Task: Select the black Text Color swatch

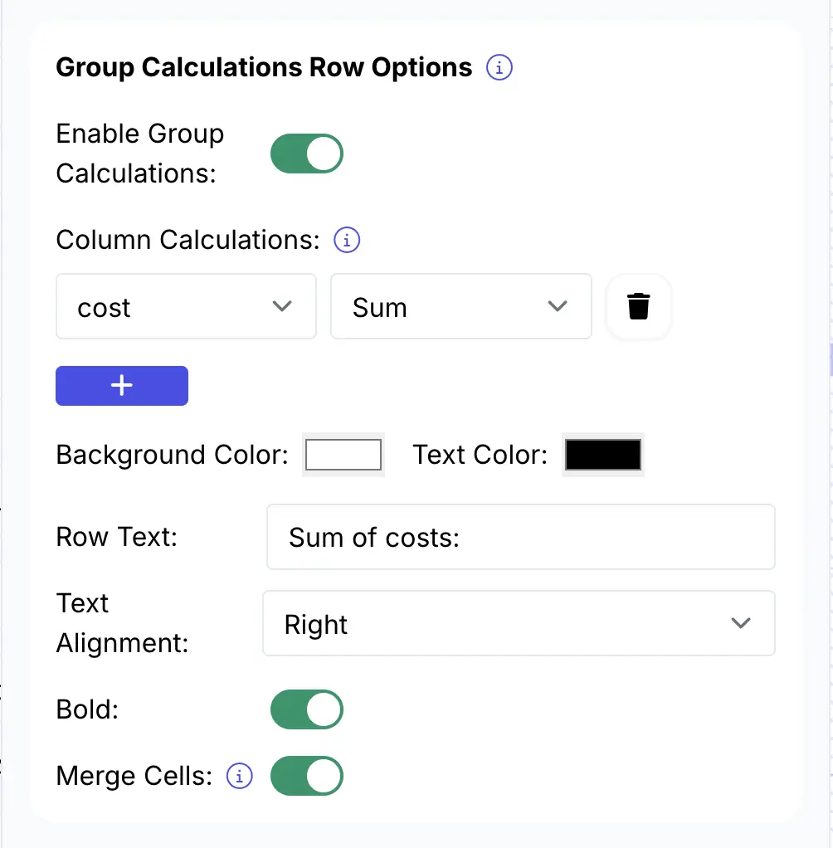Action: (x=602, y=454)
